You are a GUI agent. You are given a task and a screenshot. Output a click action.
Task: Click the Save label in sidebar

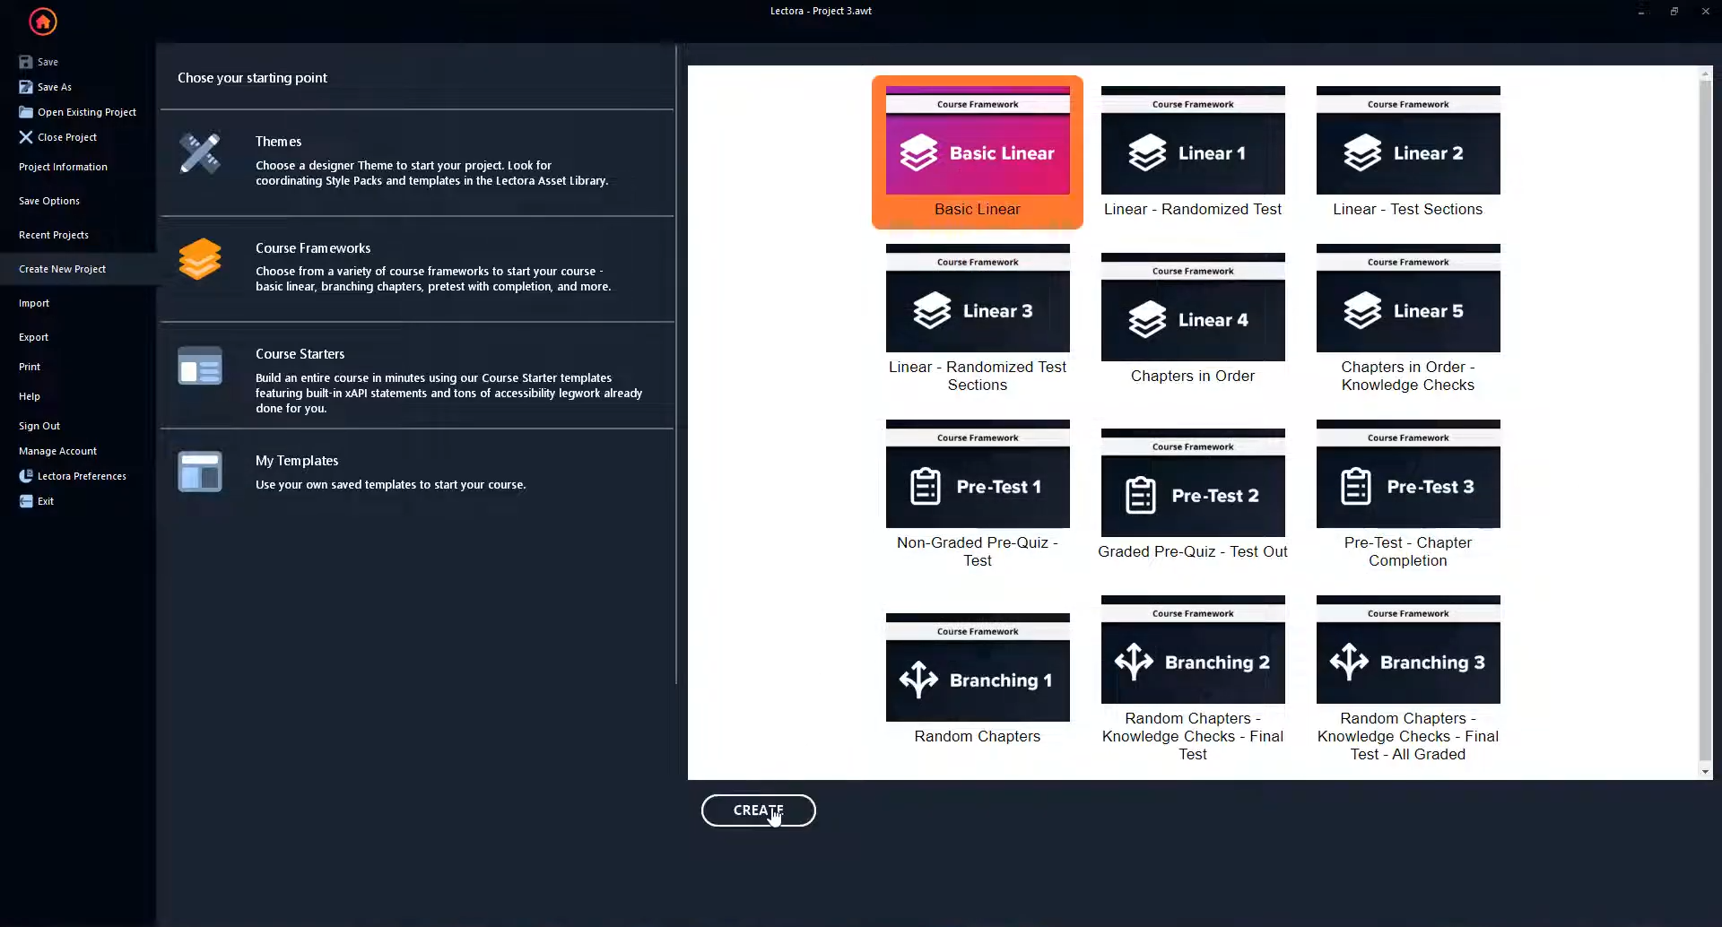coord(48,62)
